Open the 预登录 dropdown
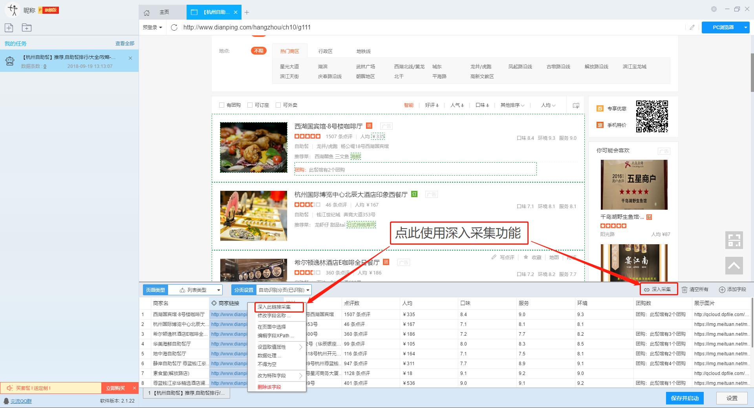Viewport: 754px width, 408px height. (152, 27)
